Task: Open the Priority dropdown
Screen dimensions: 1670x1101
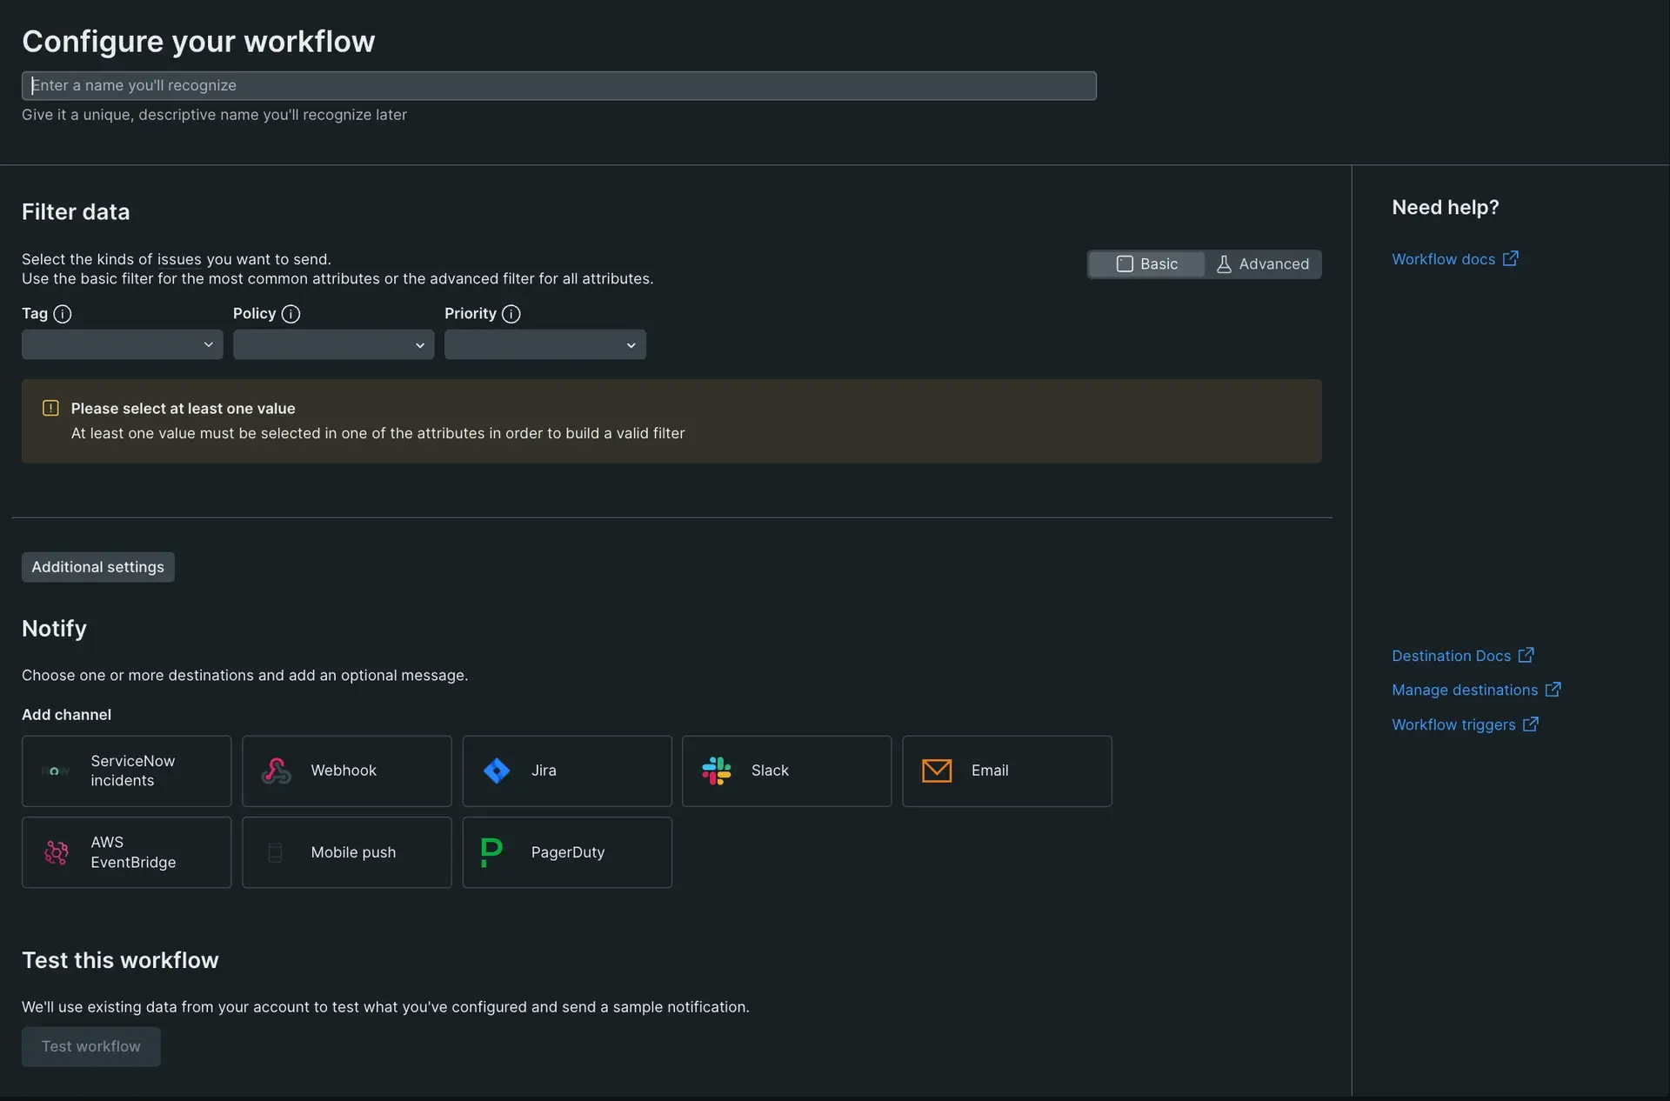Action: coord(544,344)
